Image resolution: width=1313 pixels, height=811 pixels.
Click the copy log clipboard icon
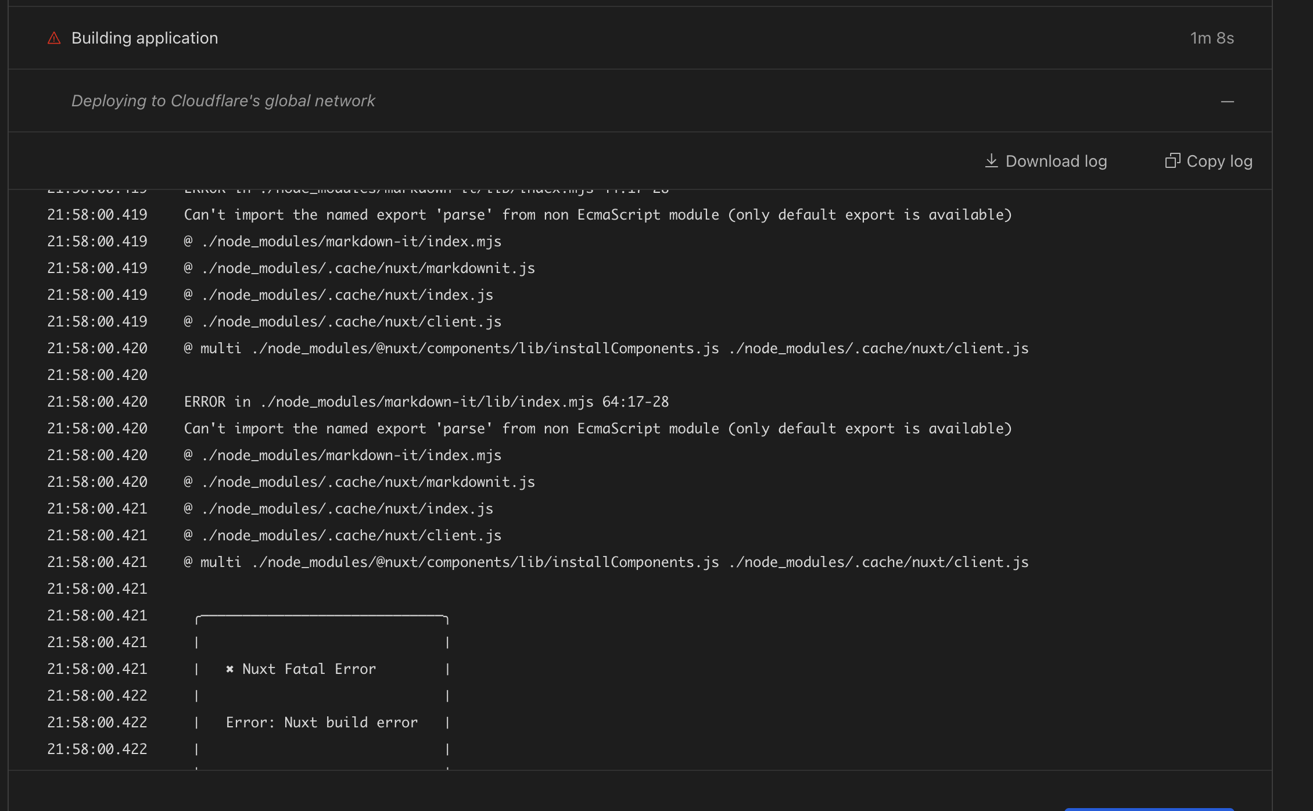click(1172, 161)
